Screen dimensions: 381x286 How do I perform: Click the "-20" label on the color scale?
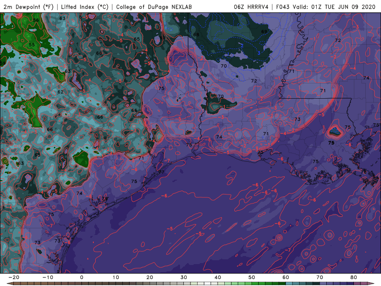pyautogui.click(x=14, y=277)
